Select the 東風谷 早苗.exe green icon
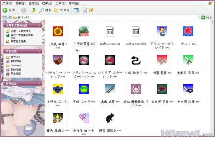The width and height of the screenshot is (215, 142). [x=188, y=60]
